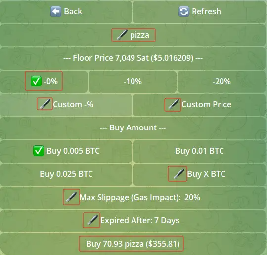Click the pen icon beside Custom Price
The height and width of the screenshot is (255, 267).
(173, 104)
